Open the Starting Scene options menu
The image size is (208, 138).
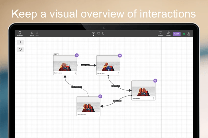pyautogui.click(x=75, y=73)
